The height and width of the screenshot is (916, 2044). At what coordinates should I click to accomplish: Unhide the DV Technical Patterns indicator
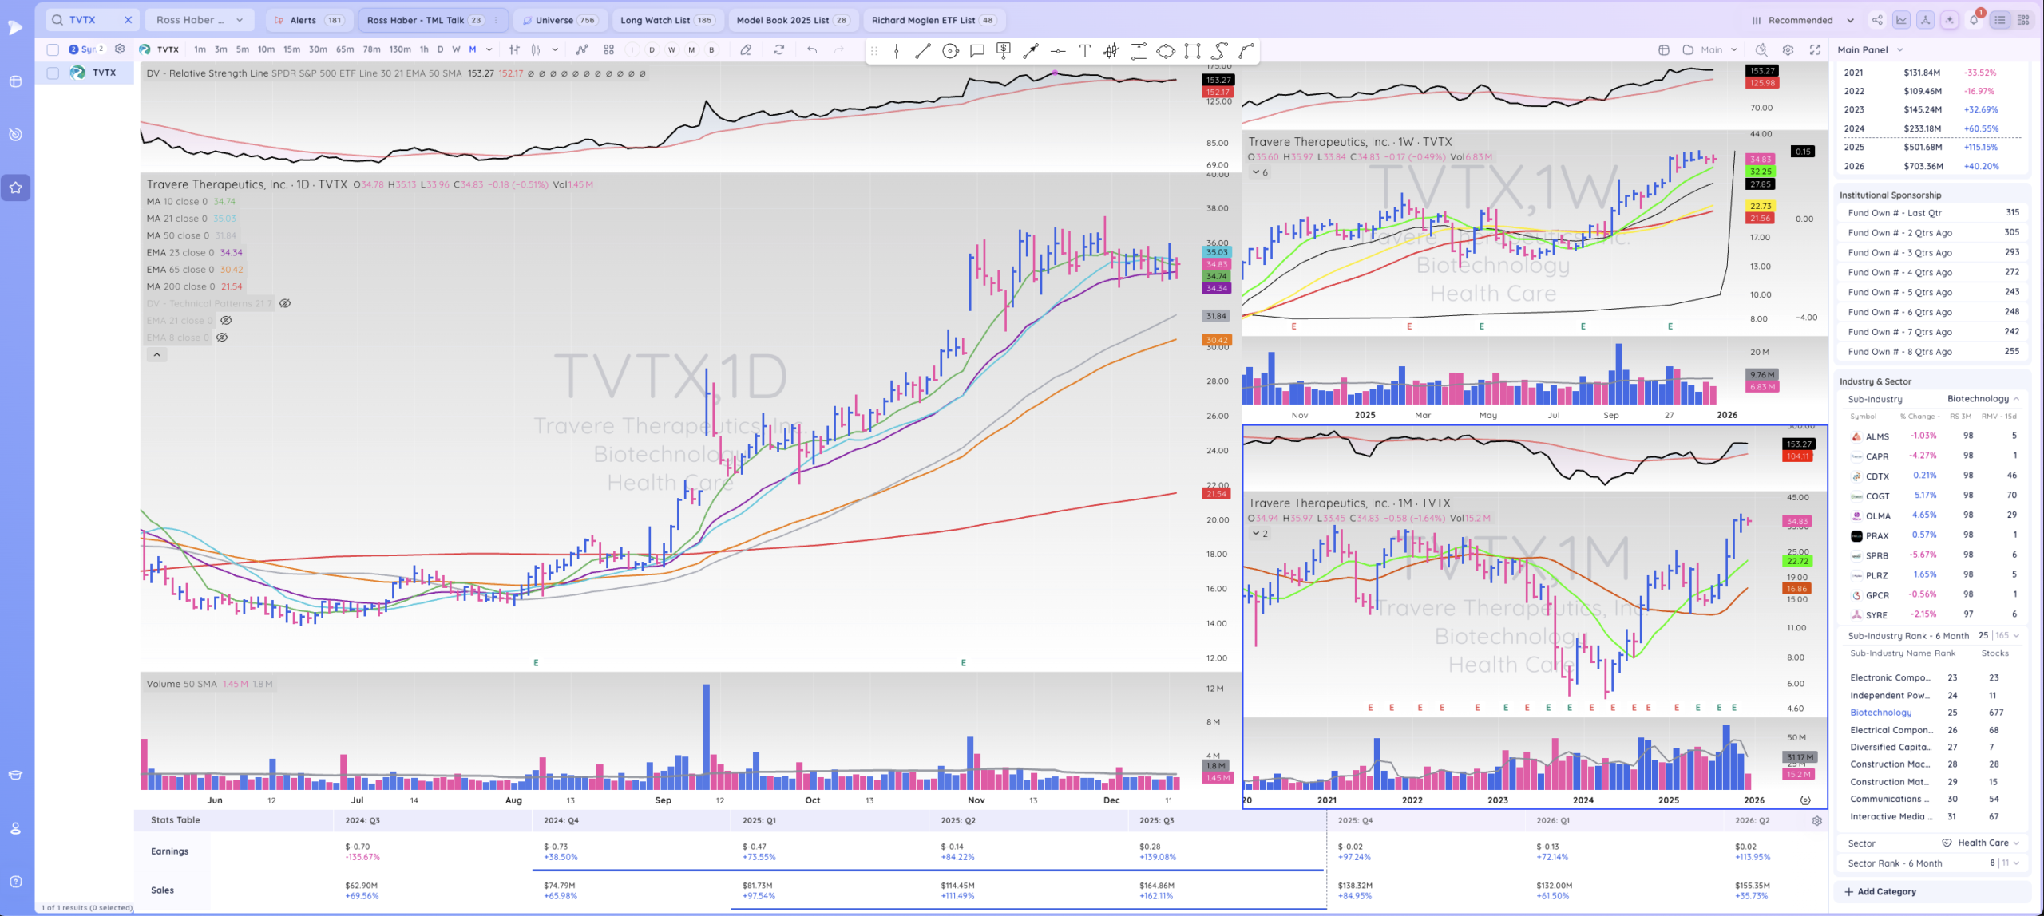pyautogui.click(x=285, y=303)
